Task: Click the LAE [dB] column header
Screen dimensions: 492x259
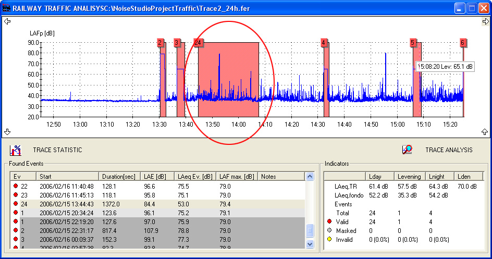Action: coord(157,177)
